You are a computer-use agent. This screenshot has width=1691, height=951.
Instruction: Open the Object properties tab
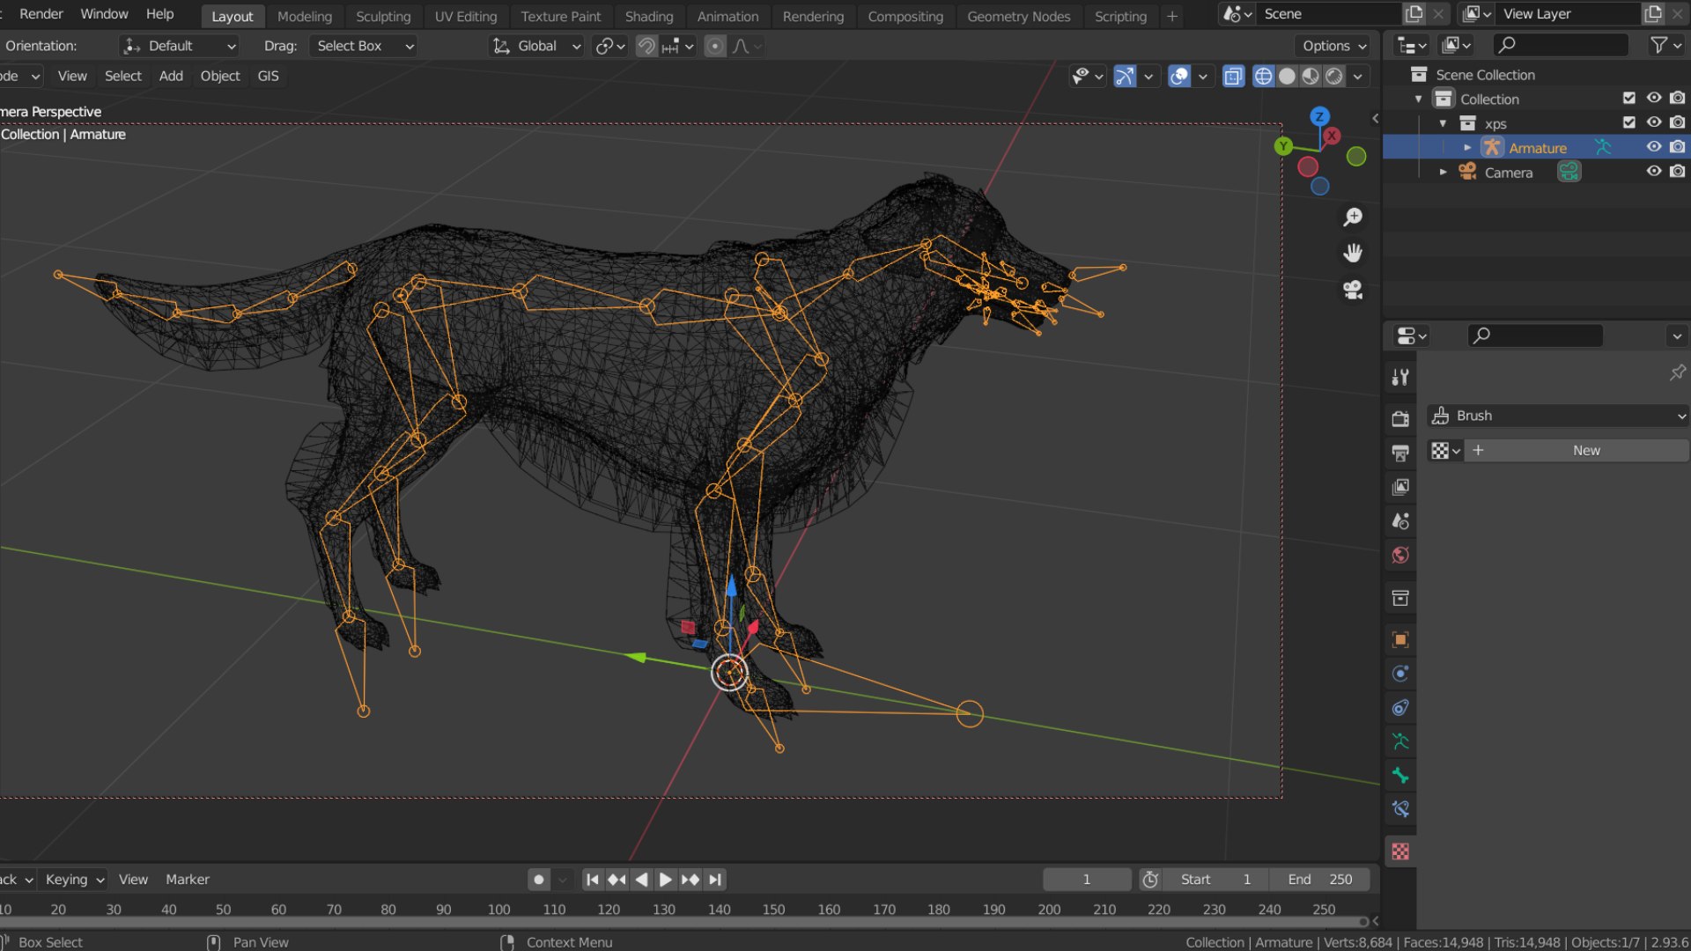(x=1400, y=639)
